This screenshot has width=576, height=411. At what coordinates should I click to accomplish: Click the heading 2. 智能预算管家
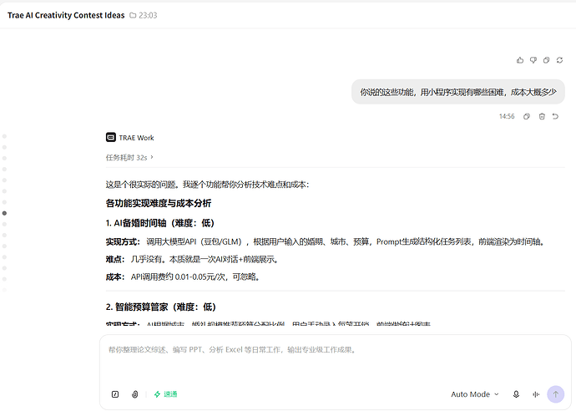[x=161, y=307]
